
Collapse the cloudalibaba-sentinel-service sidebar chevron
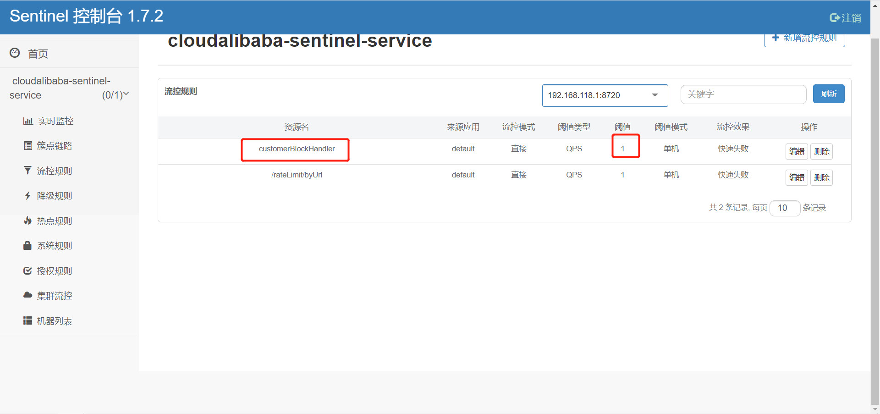(126, 94)
